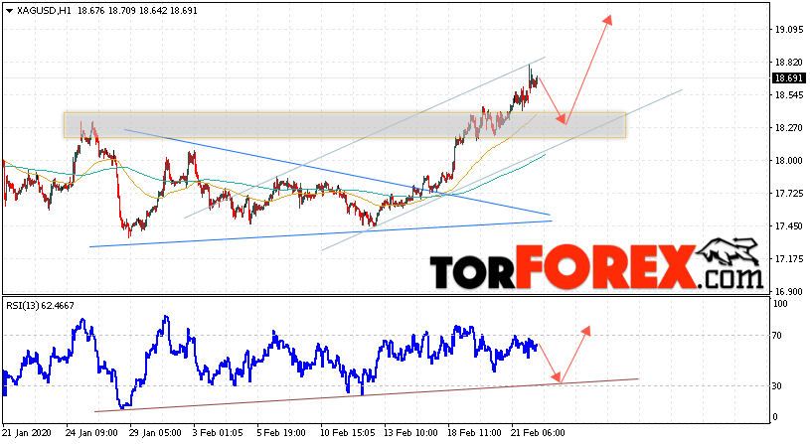The width and height of the screenshot is (810, 444).
Task: Click the 18 Feb 11:00 time label
Action: click(474, 432)
